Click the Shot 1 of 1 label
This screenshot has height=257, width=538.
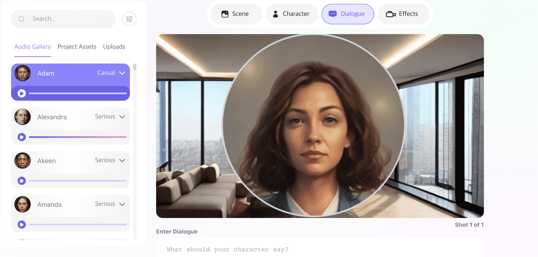click(x=469, y=225)
